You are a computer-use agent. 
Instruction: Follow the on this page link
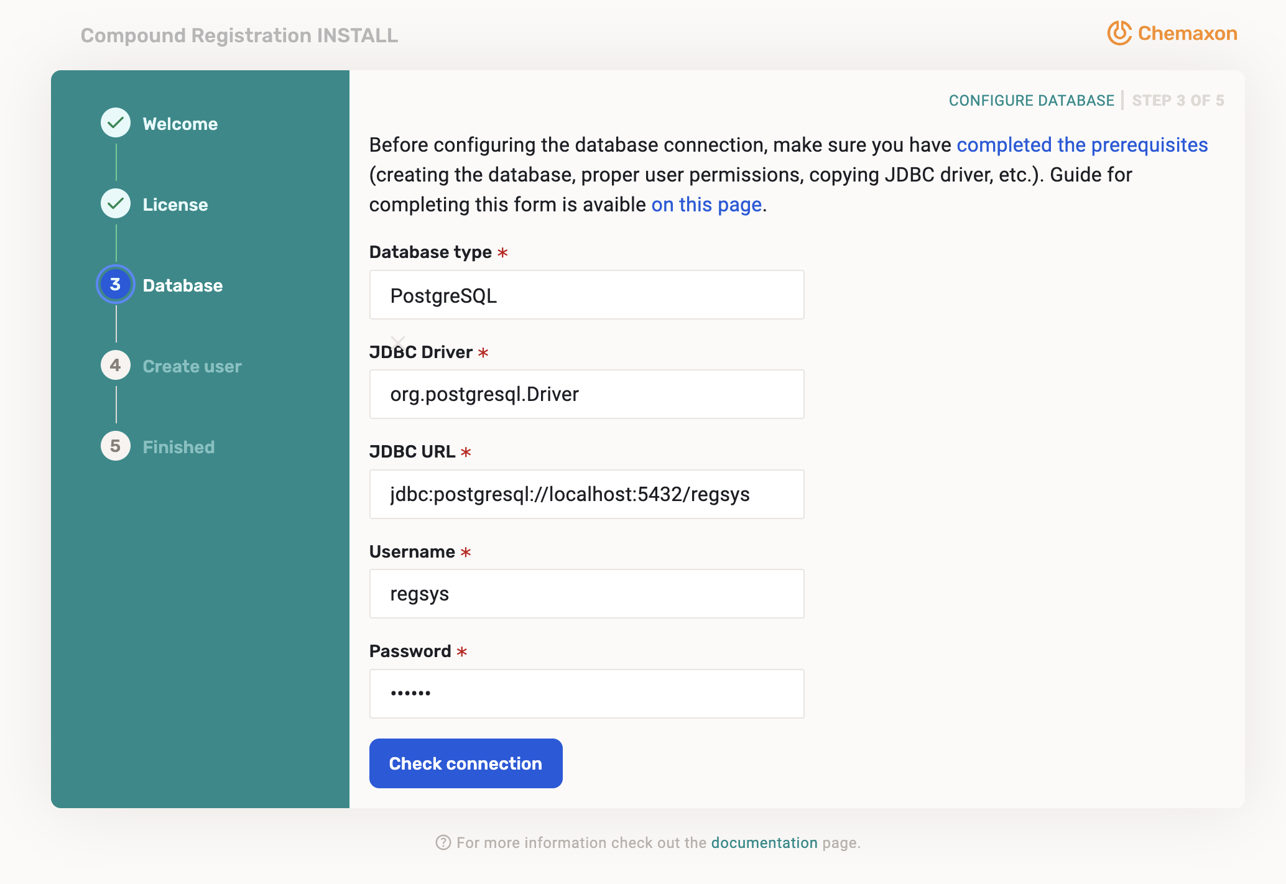(705, 204)
